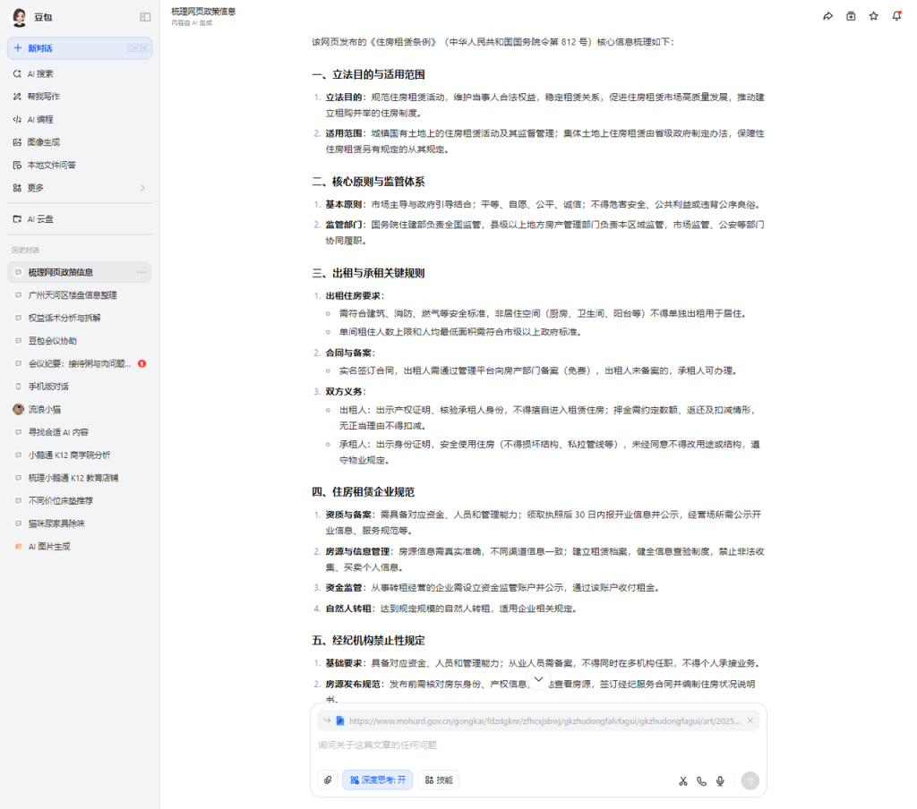917x809 pixels.
Task: Open 本地文件问答 feature
Action: pos(80,165)
